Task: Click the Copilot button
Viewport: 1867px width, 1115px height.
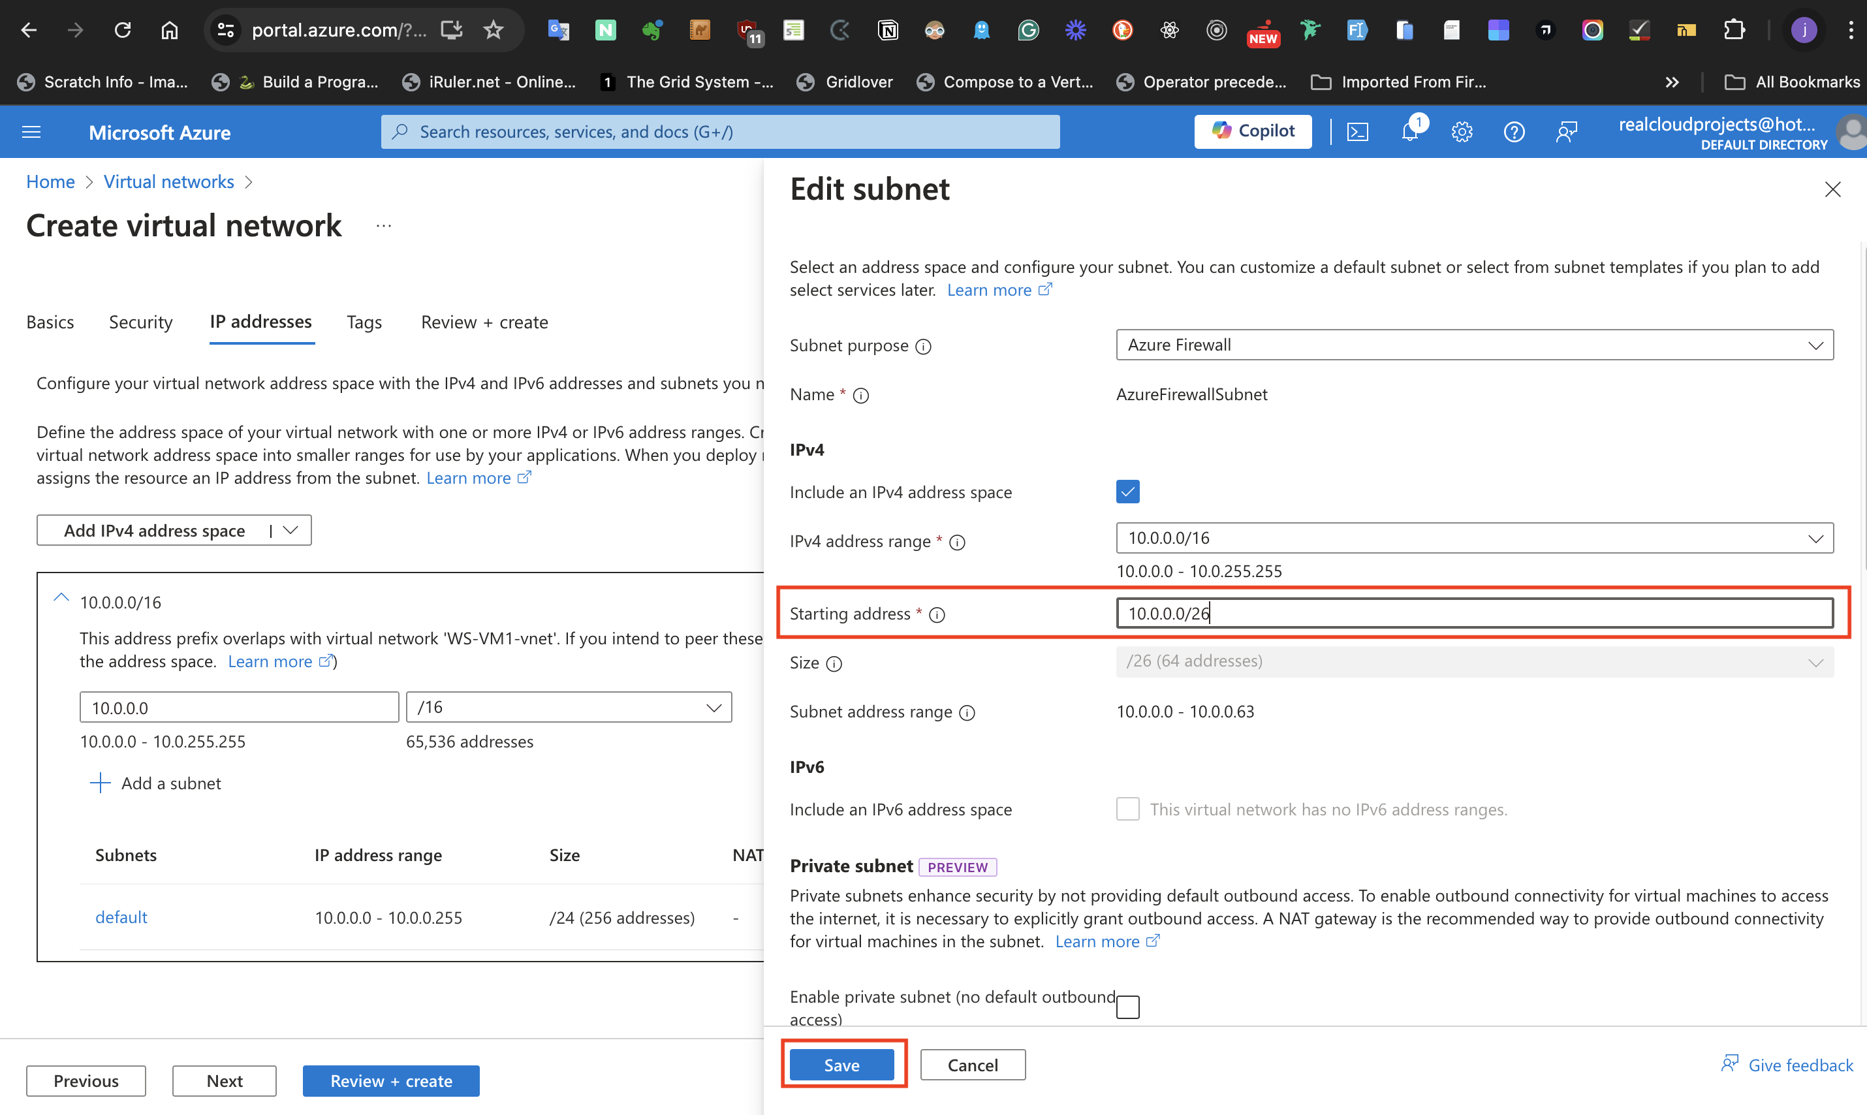Action: click(1253, 131)
